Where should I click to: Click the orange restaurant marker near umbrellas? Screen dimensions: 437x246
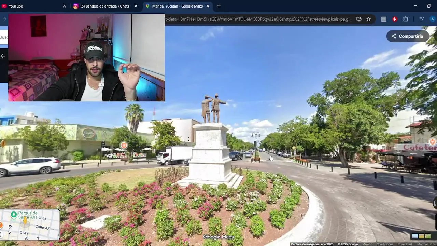coord(124,146)
